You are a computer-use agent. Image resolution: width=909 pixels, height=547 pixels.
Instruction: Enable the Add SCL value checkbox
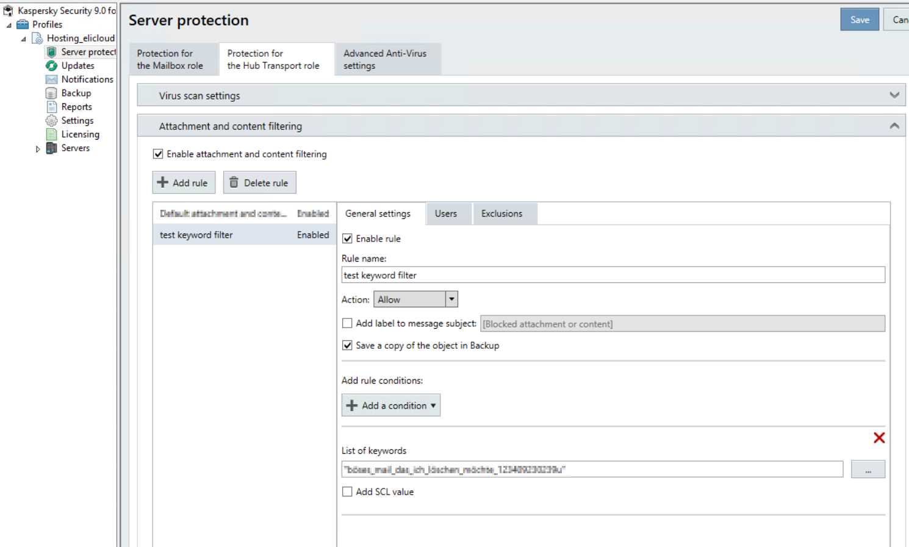pyautogui.click(x=347, y=492)
